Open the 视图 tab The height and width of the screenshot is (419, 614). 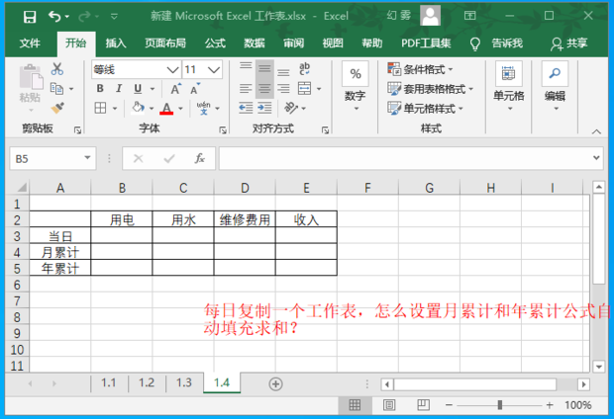coord(333,43)
